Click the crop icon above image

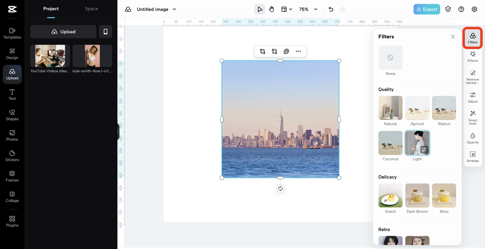pyautogui.click(x=263, y=51)
